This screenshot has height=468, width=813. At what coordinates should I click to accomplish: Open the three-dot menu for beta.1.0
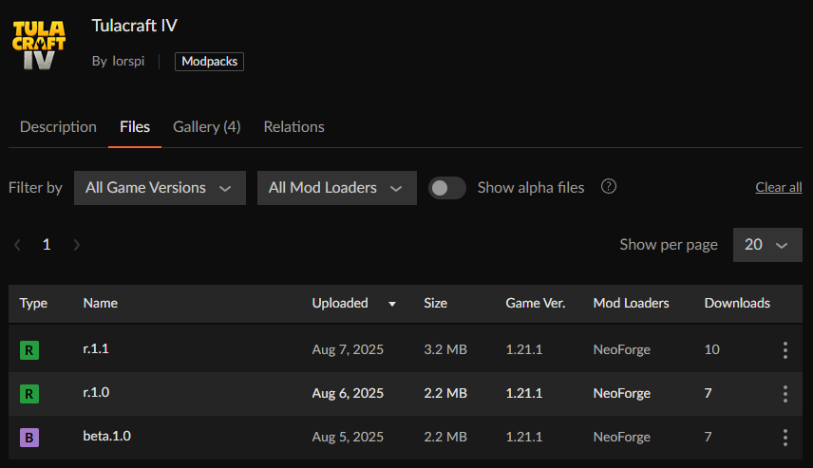click(785, 438)
